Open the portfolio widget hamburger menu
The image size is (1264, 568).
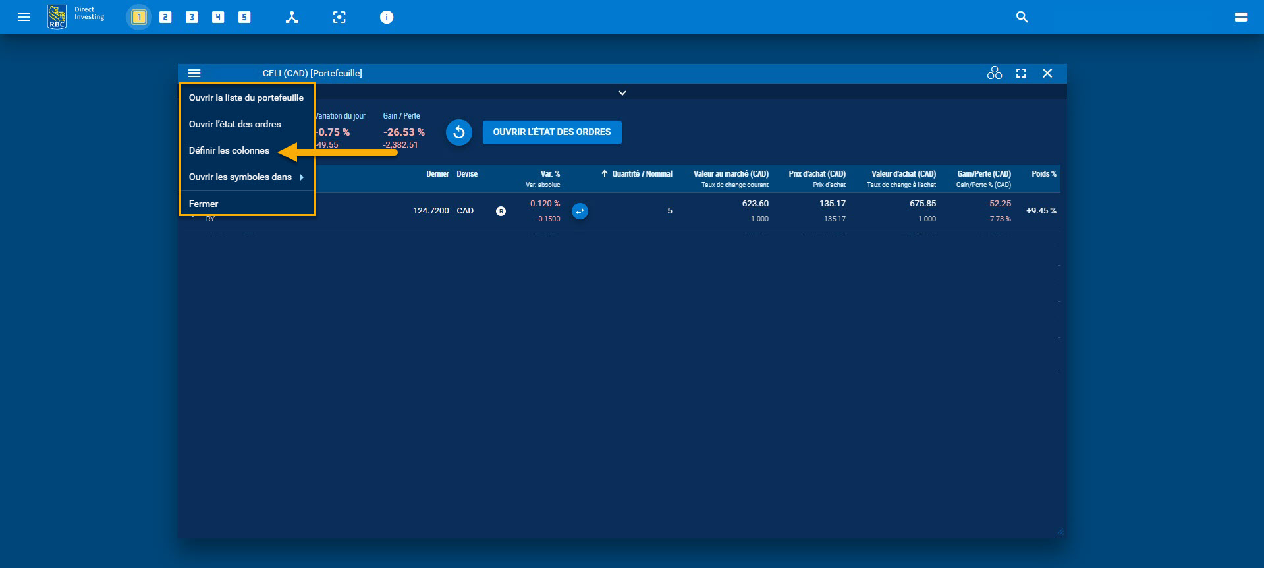coord(194,73)
